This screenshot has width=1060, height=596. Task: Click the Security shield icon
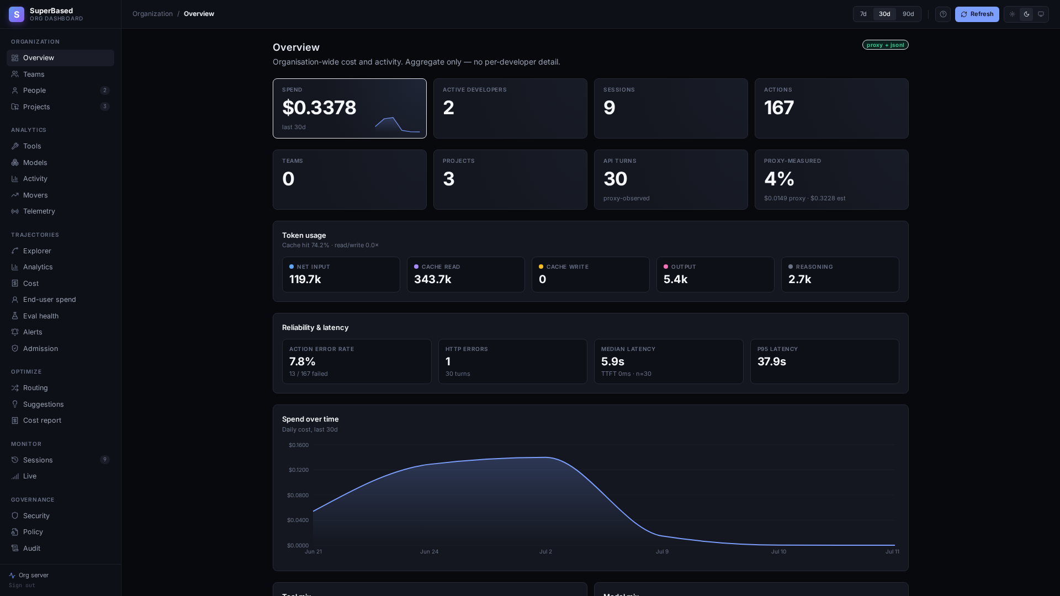tap(15, 516)
